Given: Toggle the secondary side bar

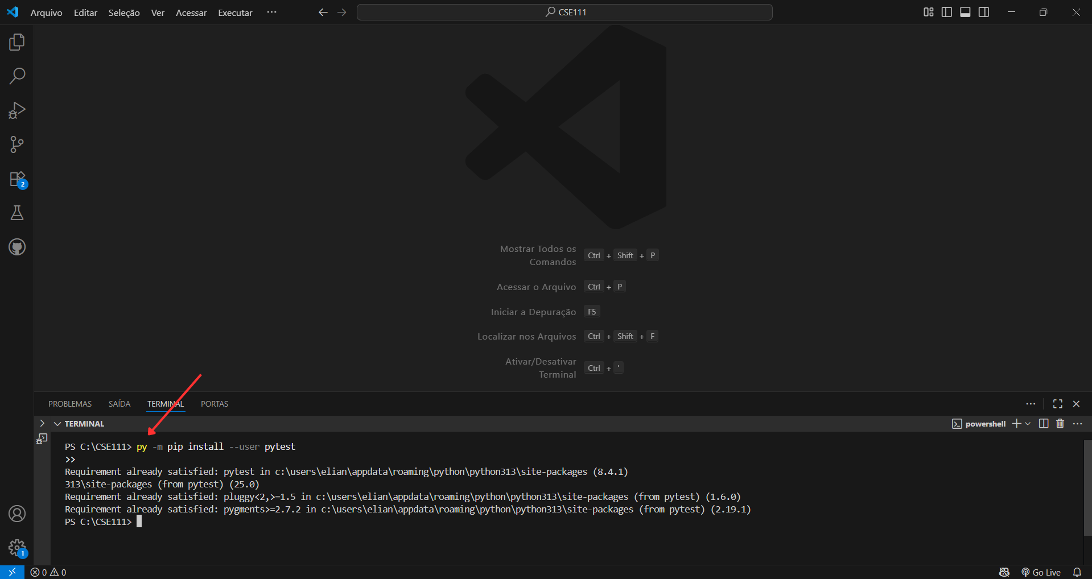Looking at the screenshot, I should click(984, 12).
